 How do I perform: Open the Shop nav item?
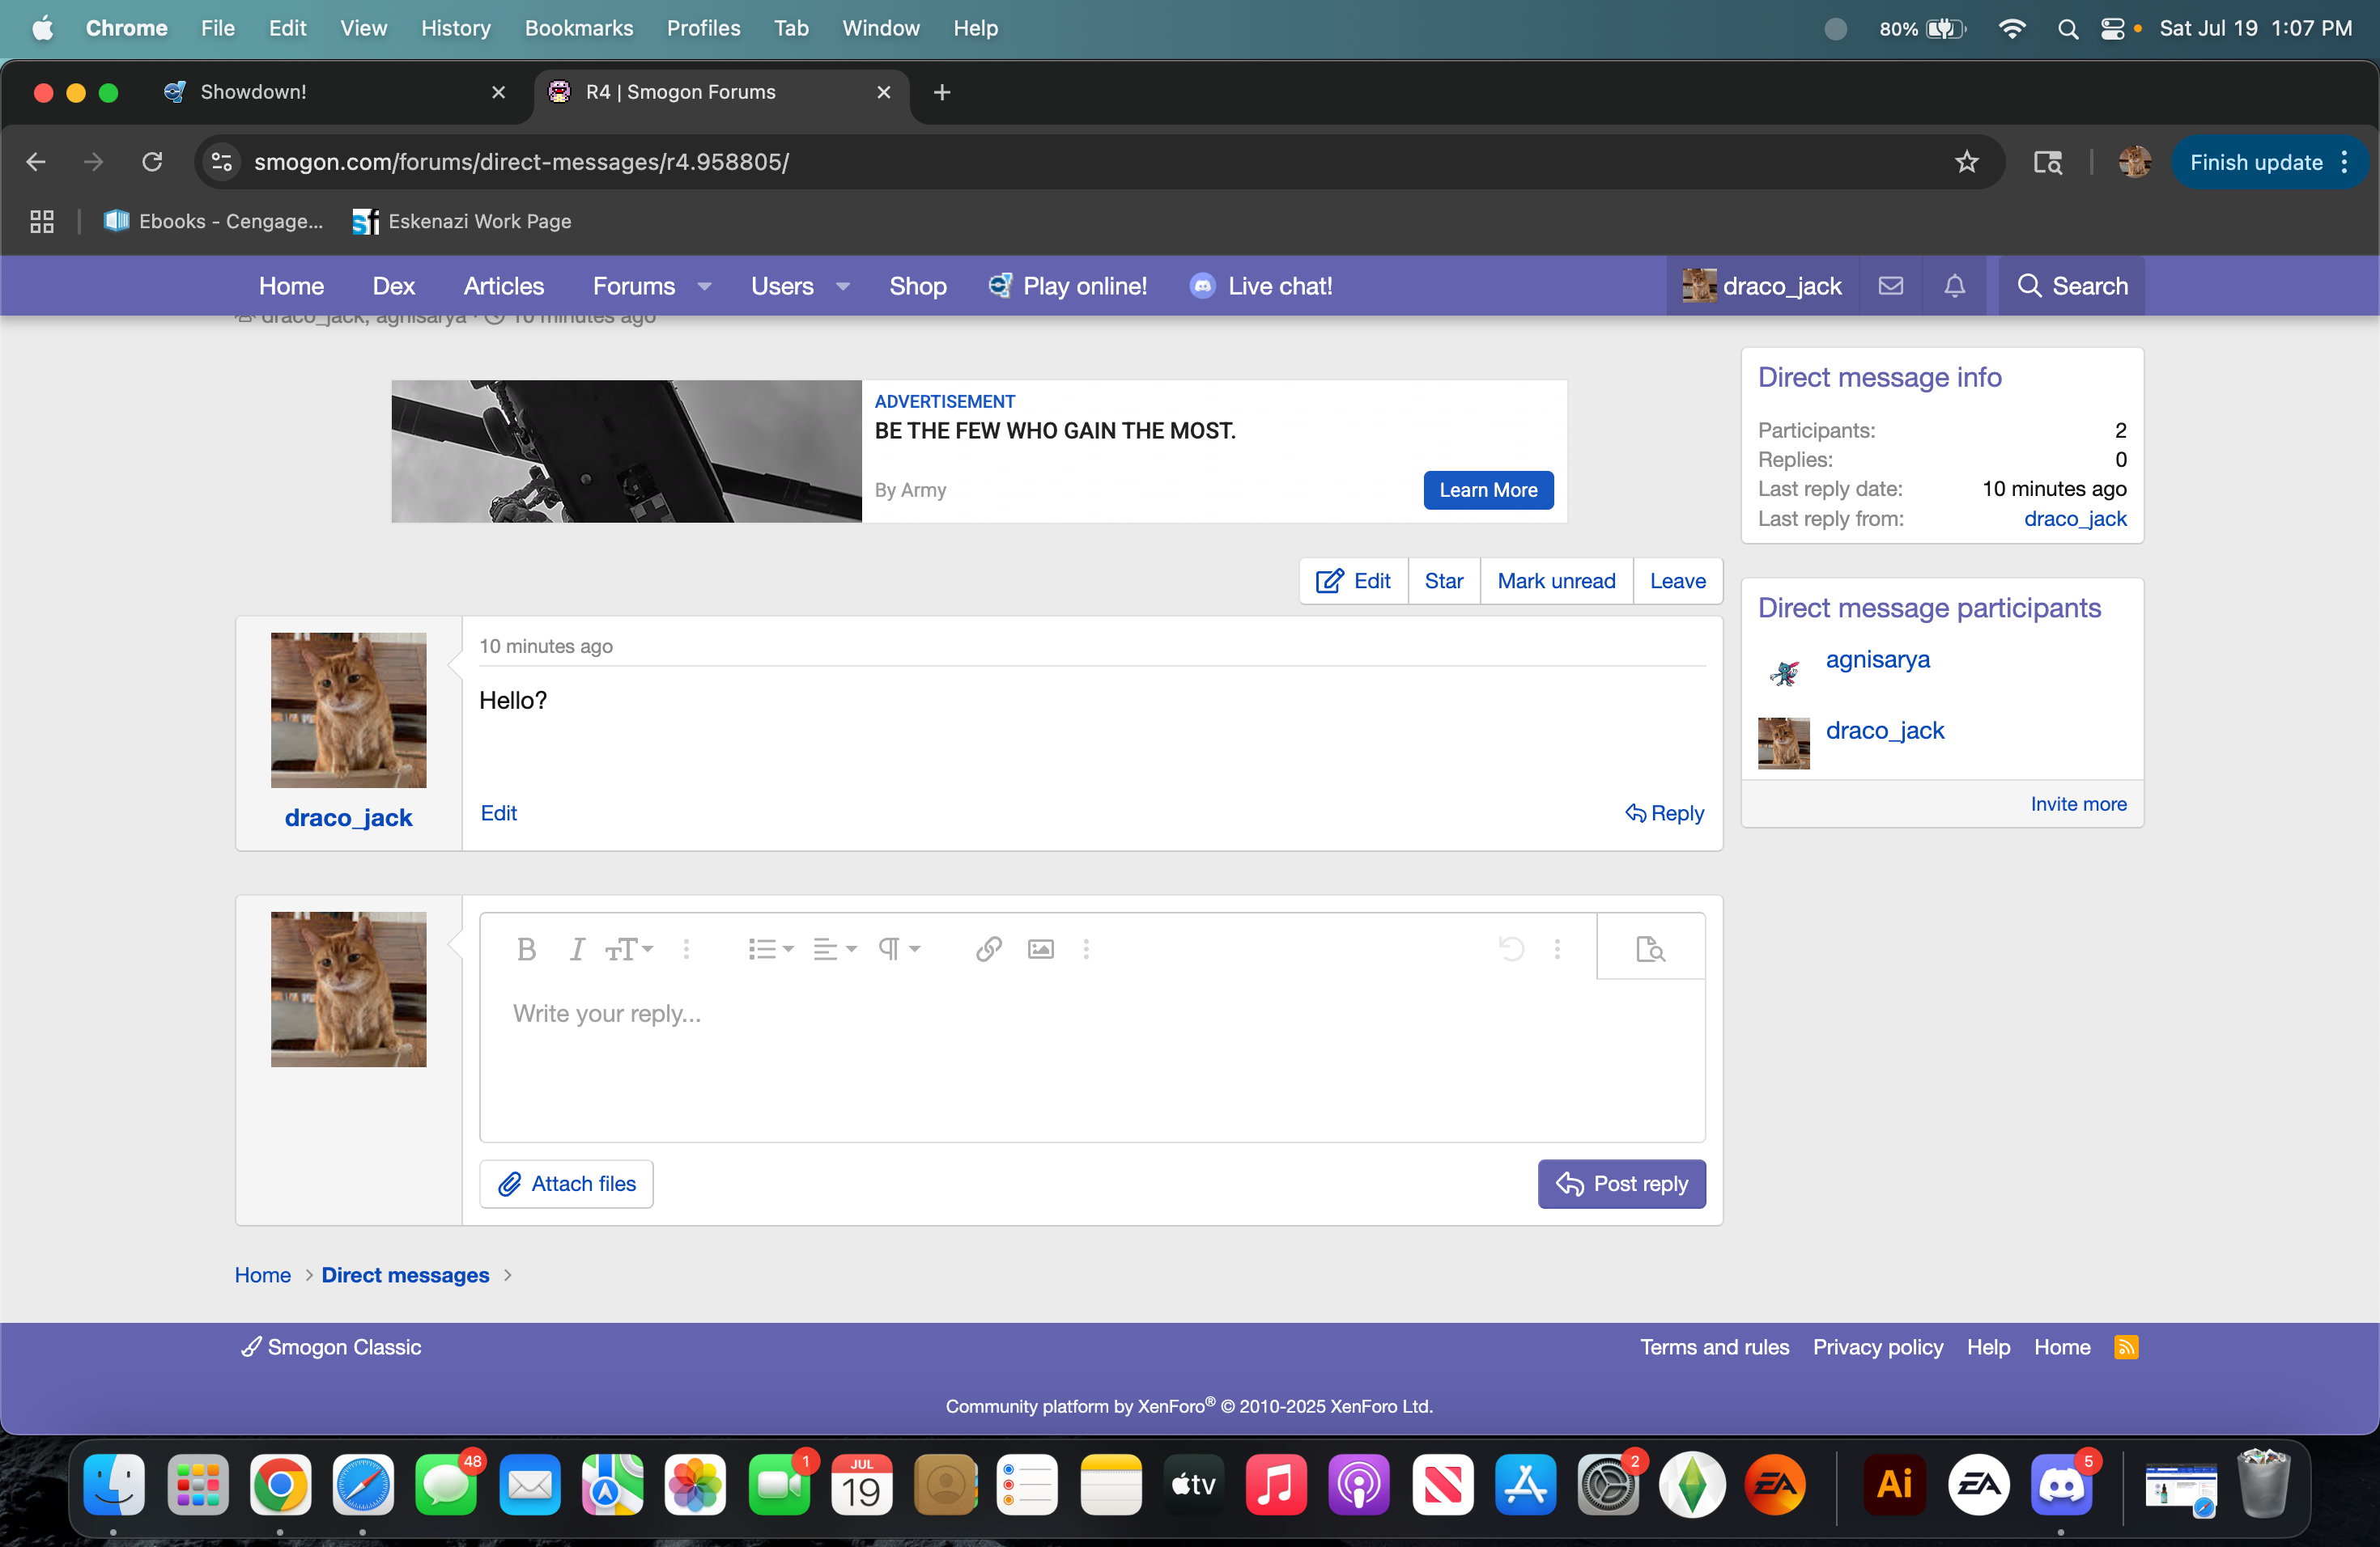click(x=917, y=286)
